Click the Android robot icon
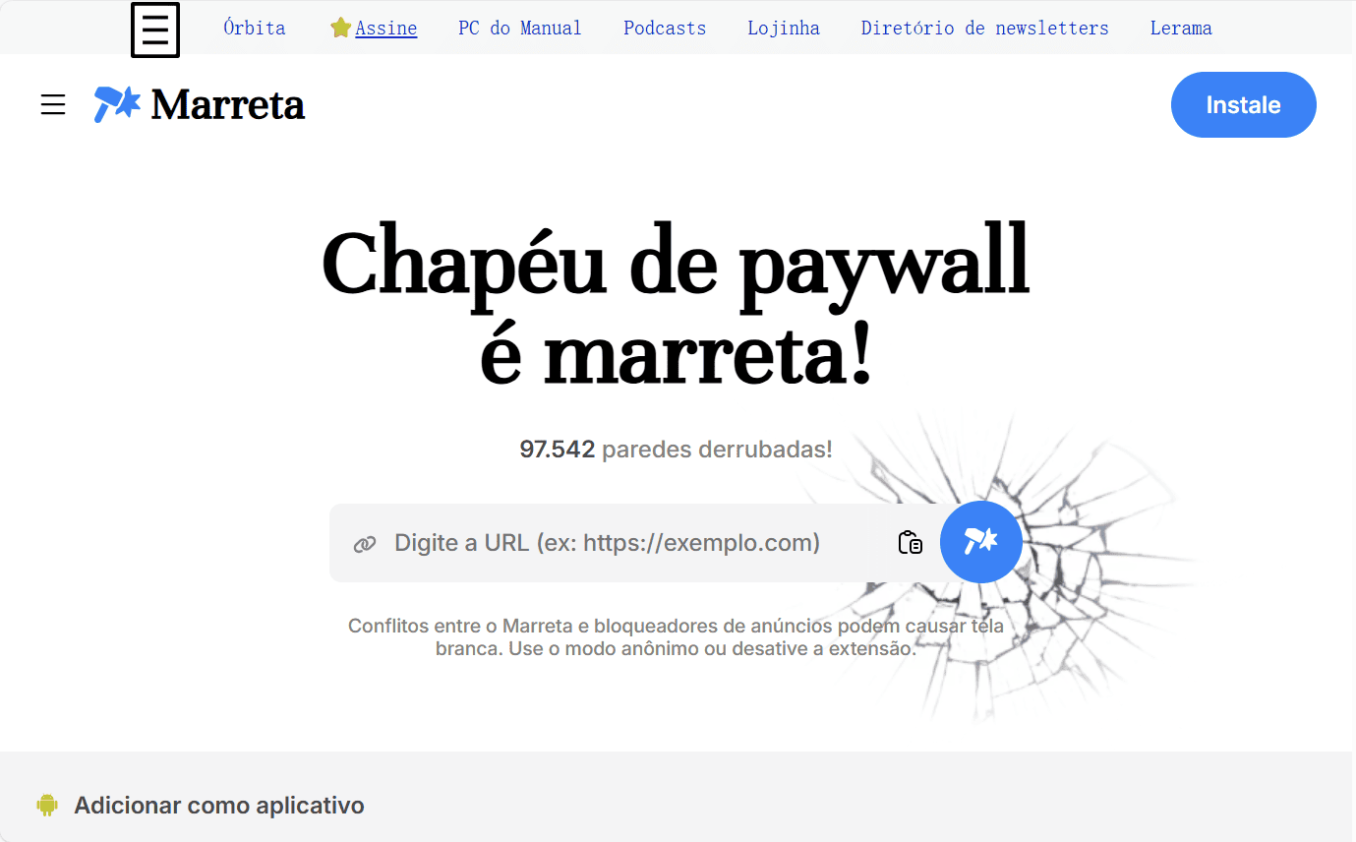 [46, 805]
